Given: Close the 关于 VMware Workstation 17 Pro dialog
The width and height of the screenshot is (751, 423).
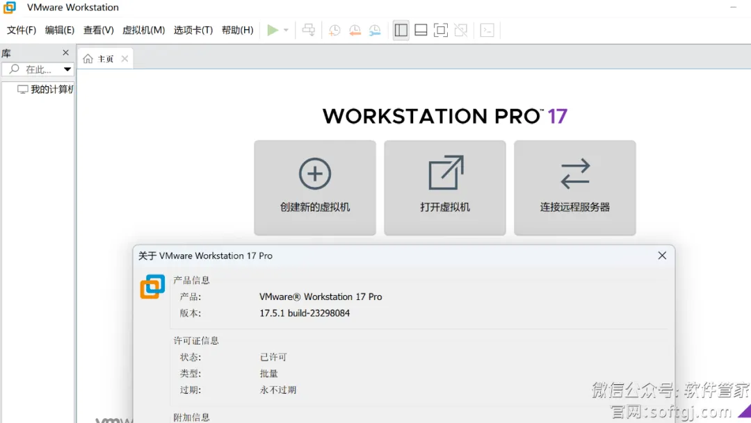Looking at the screenshot, I should click(662, 256).
